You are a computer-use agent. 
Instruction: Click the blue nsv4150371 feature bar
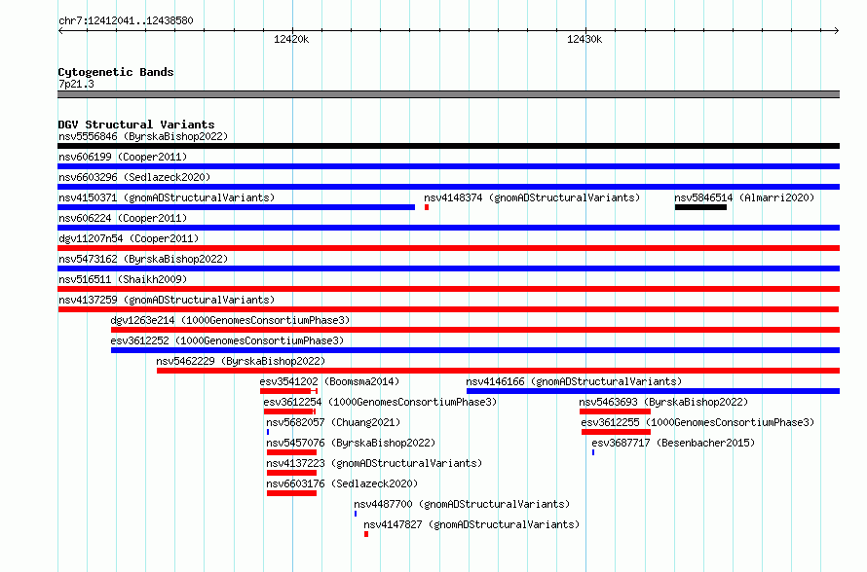(x=236, y=207)
